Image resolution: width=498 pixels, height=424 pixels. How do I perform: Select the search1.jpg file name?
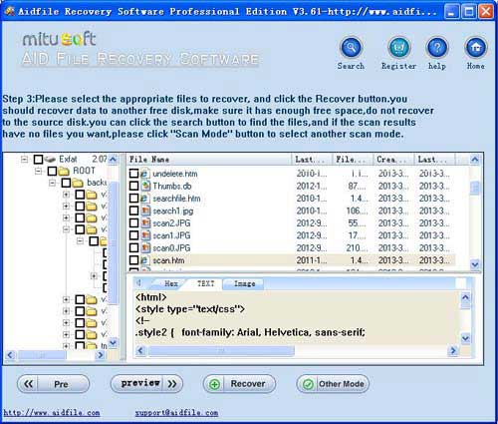point(173,211)
